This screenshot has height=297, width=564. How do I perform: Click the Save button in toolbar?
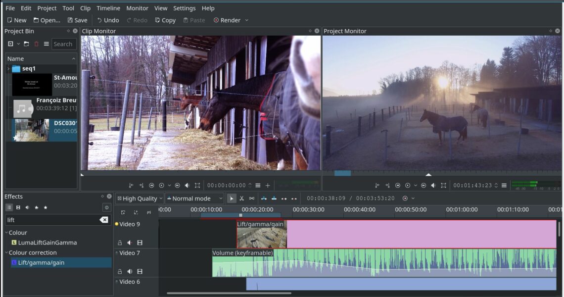click(x=77, y=20)
